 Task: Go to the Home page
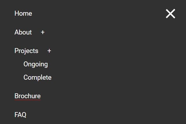click(x=23, y=14)
